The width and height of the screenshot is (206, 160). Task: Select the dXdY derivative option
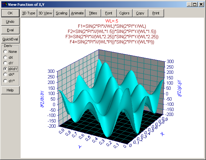click(x=10, y=69)
